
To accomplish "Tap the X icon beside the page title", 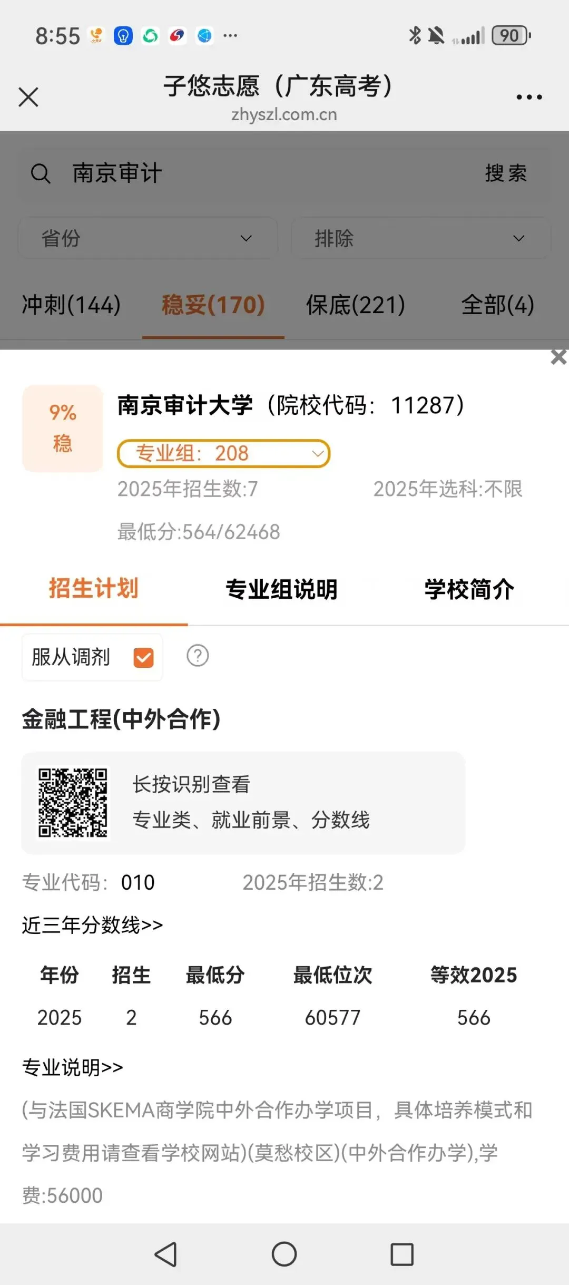I will pos(28,97).
